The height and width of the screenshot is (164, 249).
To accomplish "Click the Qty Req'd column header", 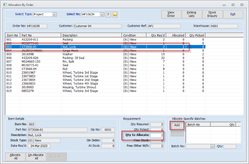I will (x=156, y=35).
